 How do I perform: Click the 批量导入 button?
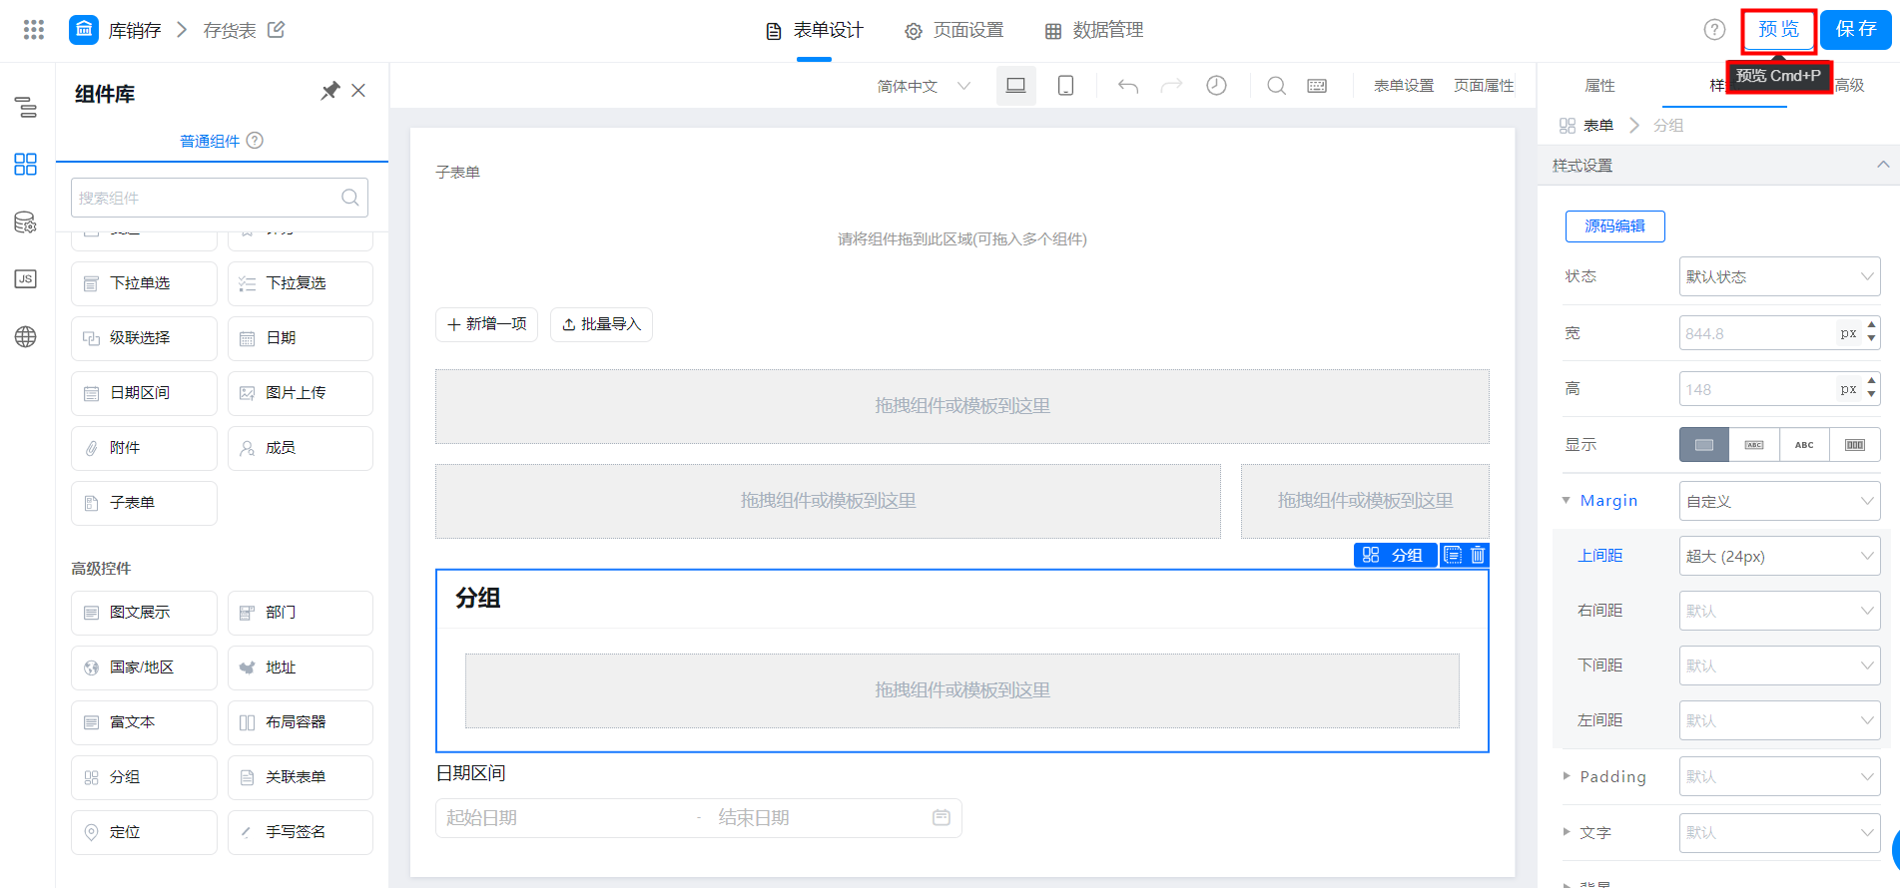tap(601, 324)
